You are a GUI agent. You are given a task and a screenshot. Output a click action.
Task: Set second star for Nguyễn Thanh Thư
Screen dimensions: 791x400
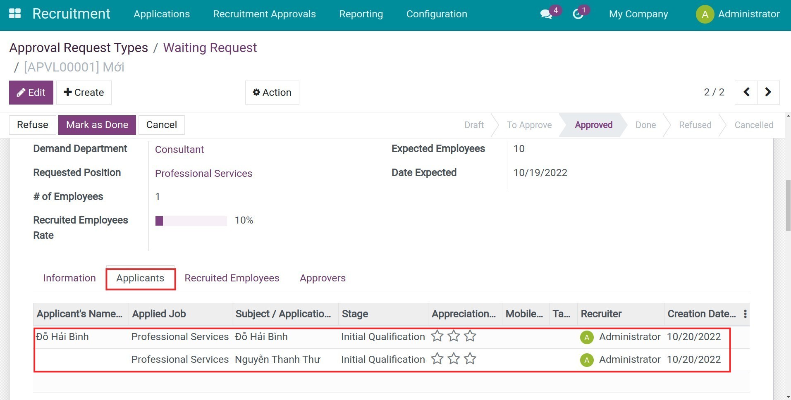[x=454, y=359]
